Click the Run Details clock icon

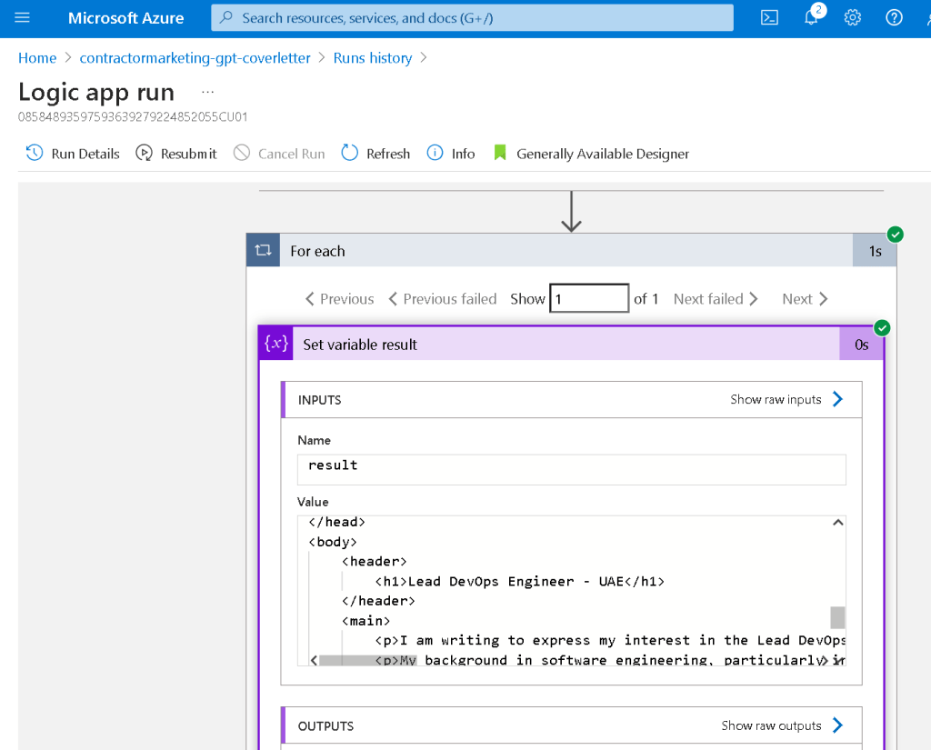tap(35, 154)
